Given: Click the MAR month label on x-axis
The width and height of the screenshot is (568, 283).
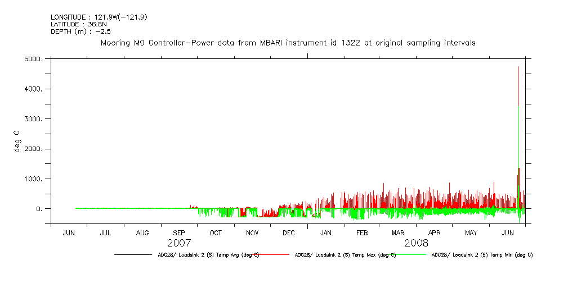Looking at the screenshot, I should (398, 233).
